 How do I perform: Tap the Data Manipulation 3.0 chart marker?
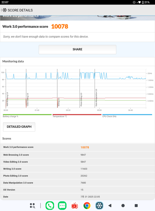(x=96, y=98)
